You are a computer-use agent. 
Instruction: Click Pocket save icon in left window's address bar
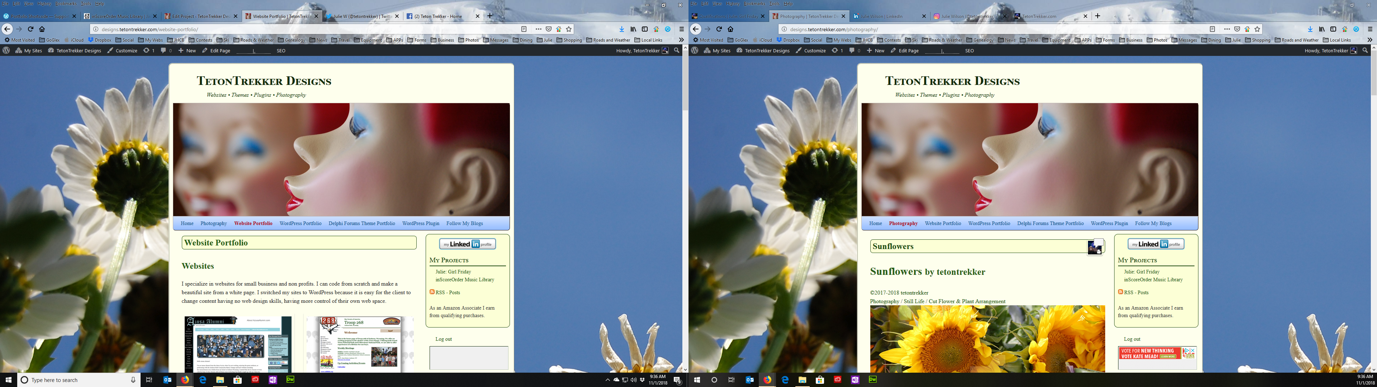pyautogui.click(x=548, y=29)
